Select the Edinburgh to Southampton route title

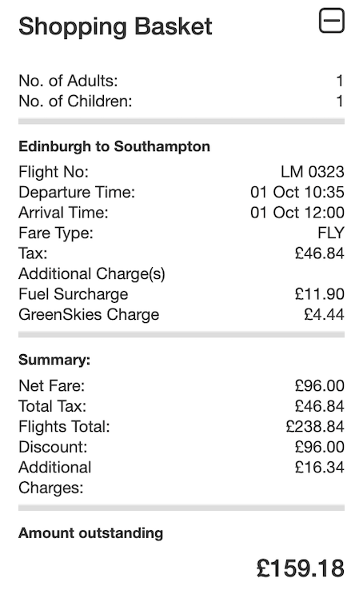(114, 146)
